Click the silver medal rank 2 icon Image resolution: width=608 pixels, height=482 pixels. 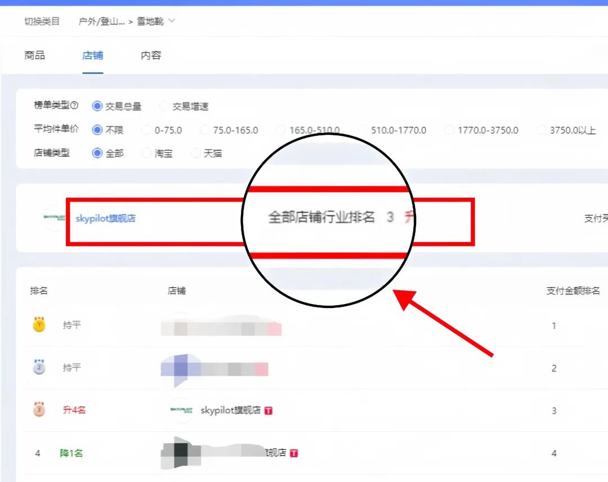click(x=39, y=367)
